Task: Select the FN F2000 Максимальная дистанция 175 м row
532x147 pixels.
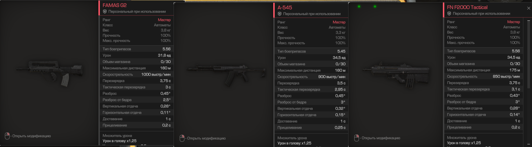Action: 483,70
